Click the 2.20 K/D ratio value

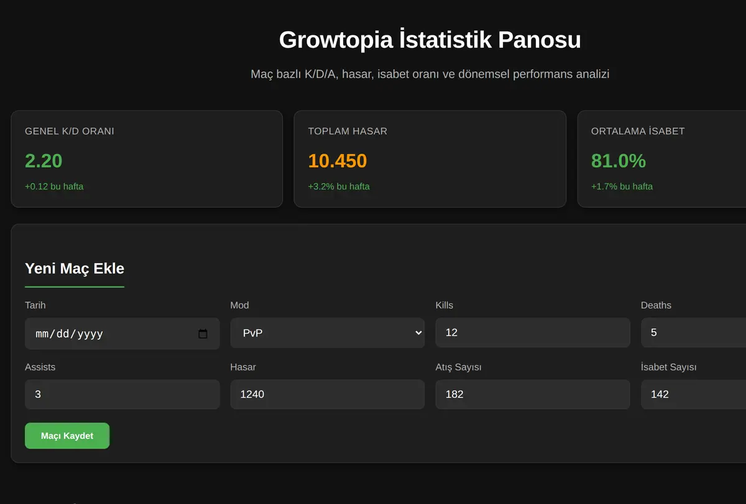click(x=44, y=161)
